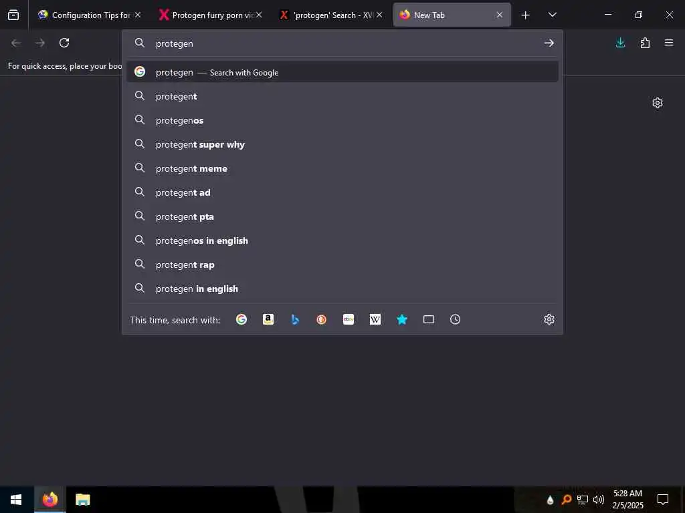685x513 pixels.
Task: Open the Windows notification center
Action: [x=663, y=500]
